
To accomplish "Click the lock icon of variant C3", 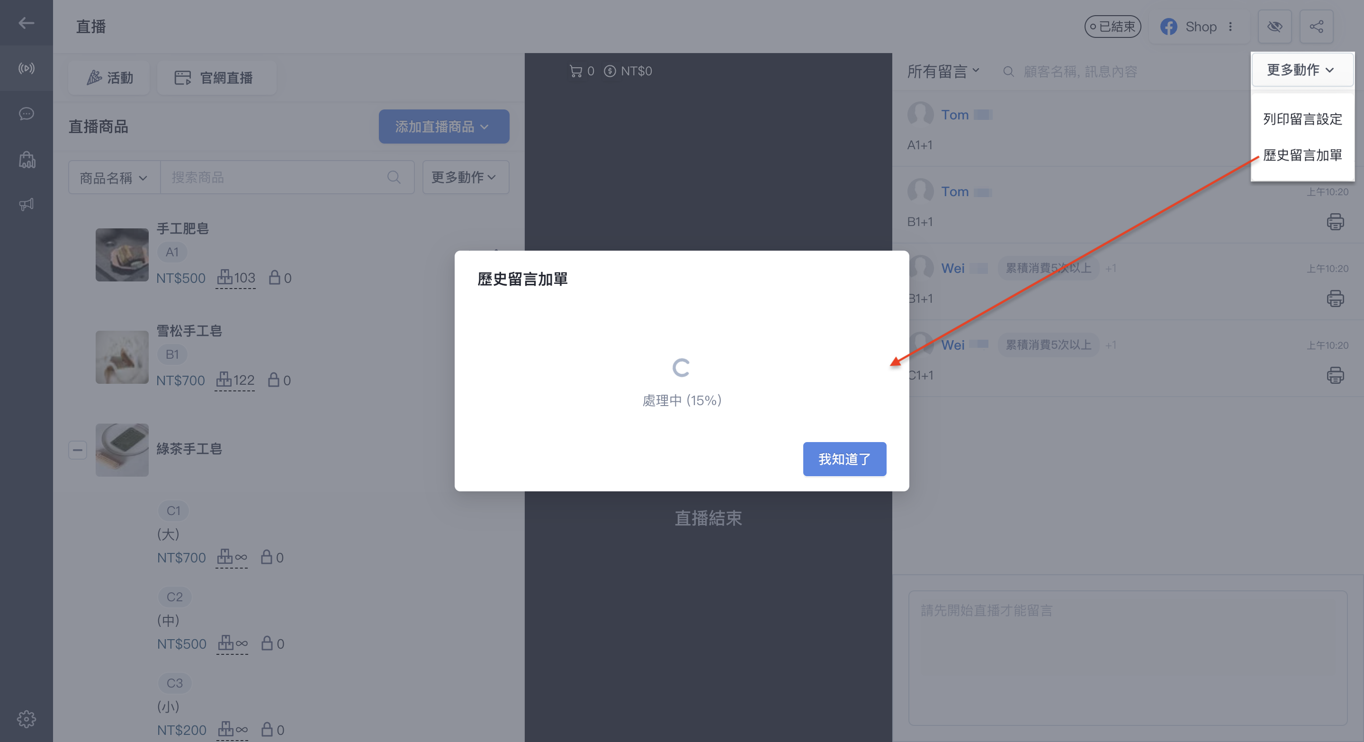I will [267, 729].
